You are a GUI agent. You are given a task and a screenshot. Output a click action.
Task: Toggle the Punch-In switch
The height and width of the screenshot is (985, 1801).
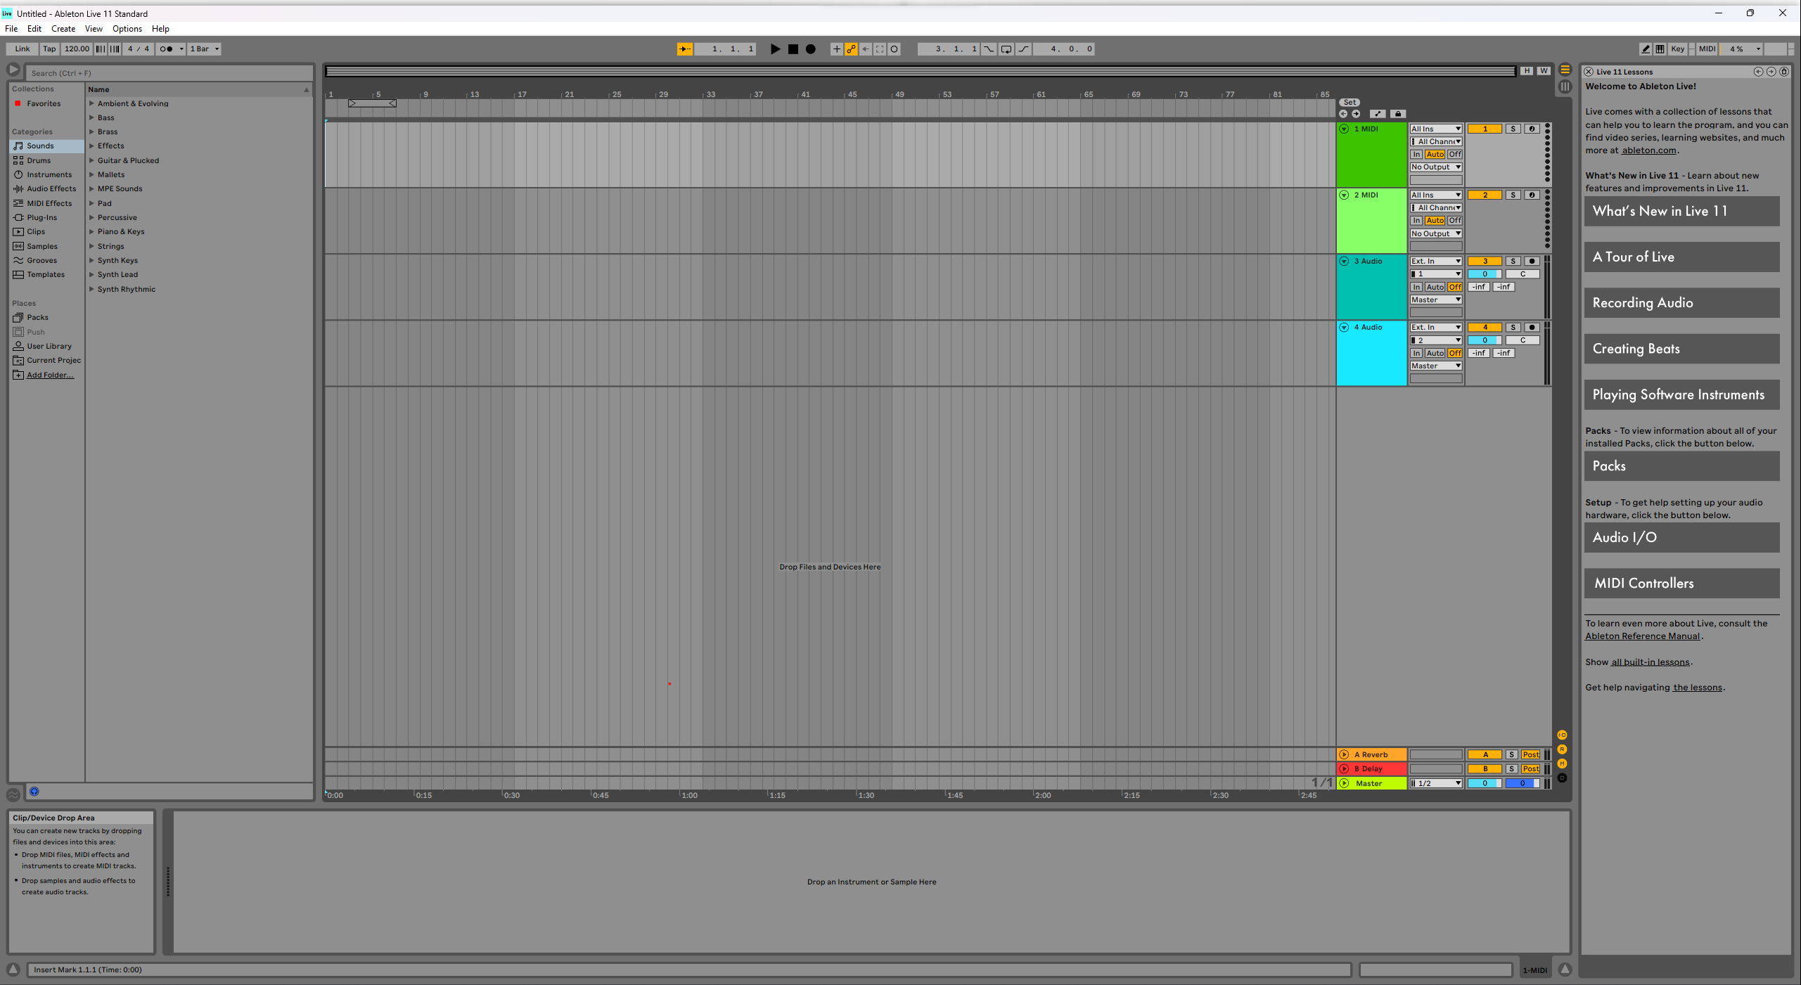(x=989, y=49)
